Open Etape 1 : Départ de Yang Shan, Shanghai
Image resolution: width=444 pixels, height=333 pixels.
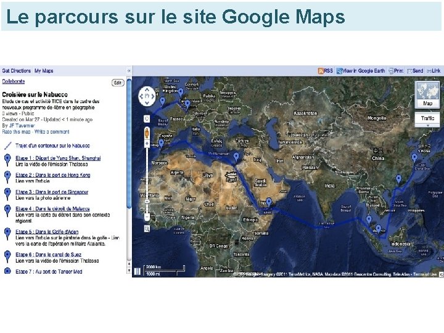click(x=58, y=158)
